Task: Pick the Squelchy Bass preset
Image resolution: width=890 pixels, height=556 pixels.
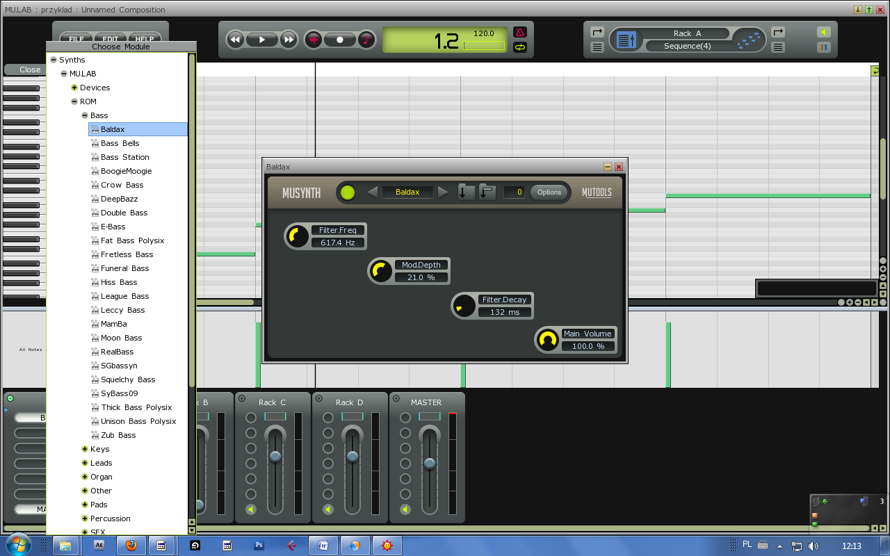Action: point(128,379)
